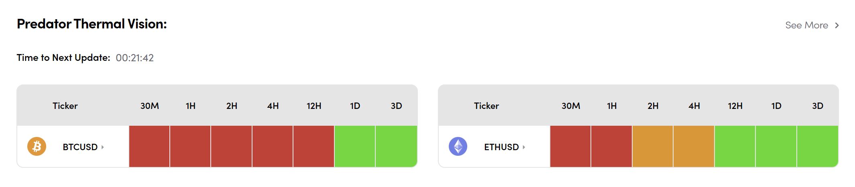This screenshot has width=855, height=187.
Task: Click the 12H column header in ETHUSD table
Action: (735, 106)
